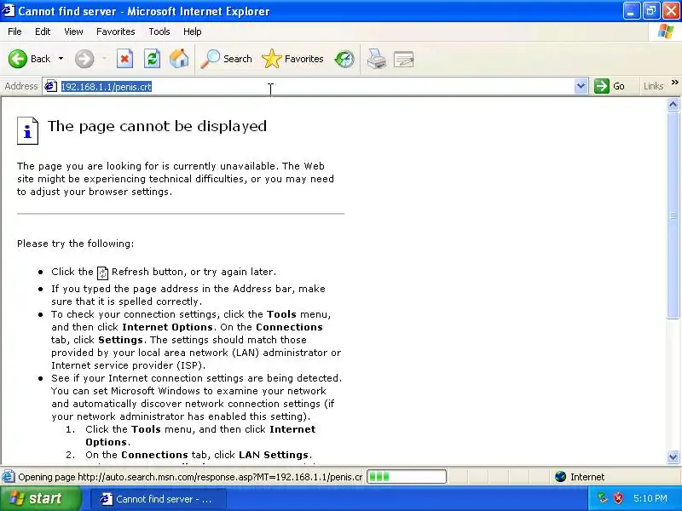Click the Refresh toolbar icon
The image size is (682, 511).
coord(152,59)
